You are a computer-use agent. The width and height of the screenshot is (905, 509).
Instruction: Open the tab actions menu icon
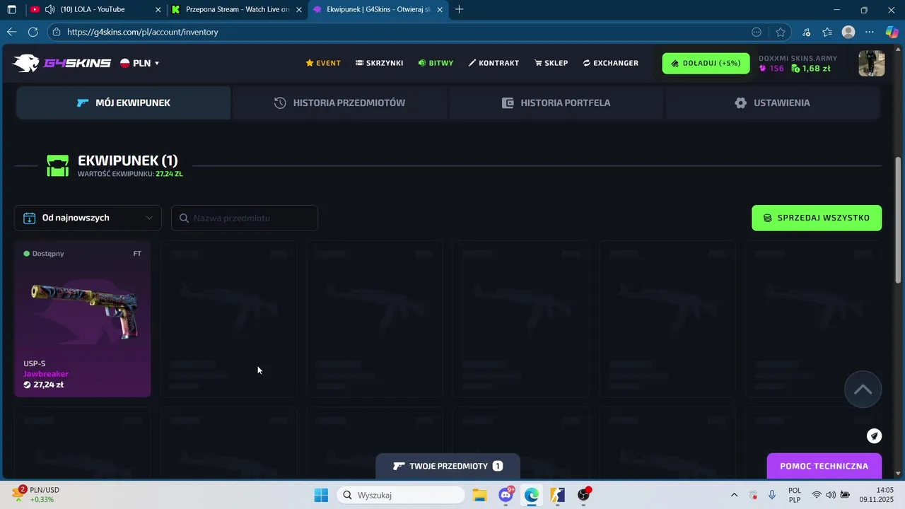pos(11,9)
